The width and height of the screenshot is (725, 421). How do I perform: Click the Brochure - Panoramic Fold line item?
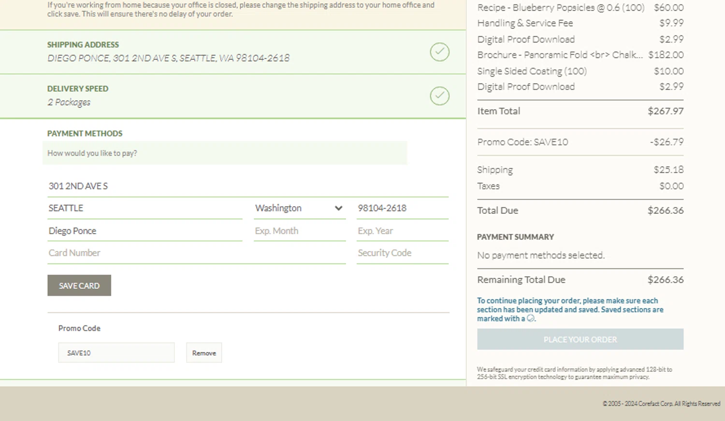(x=580, y=55)
